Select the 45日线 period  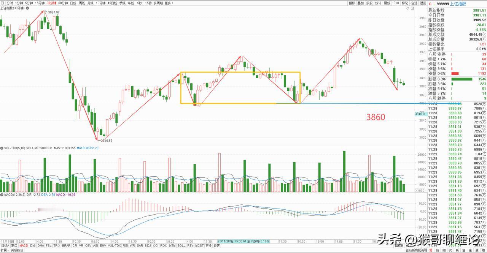tap(112, 3)
